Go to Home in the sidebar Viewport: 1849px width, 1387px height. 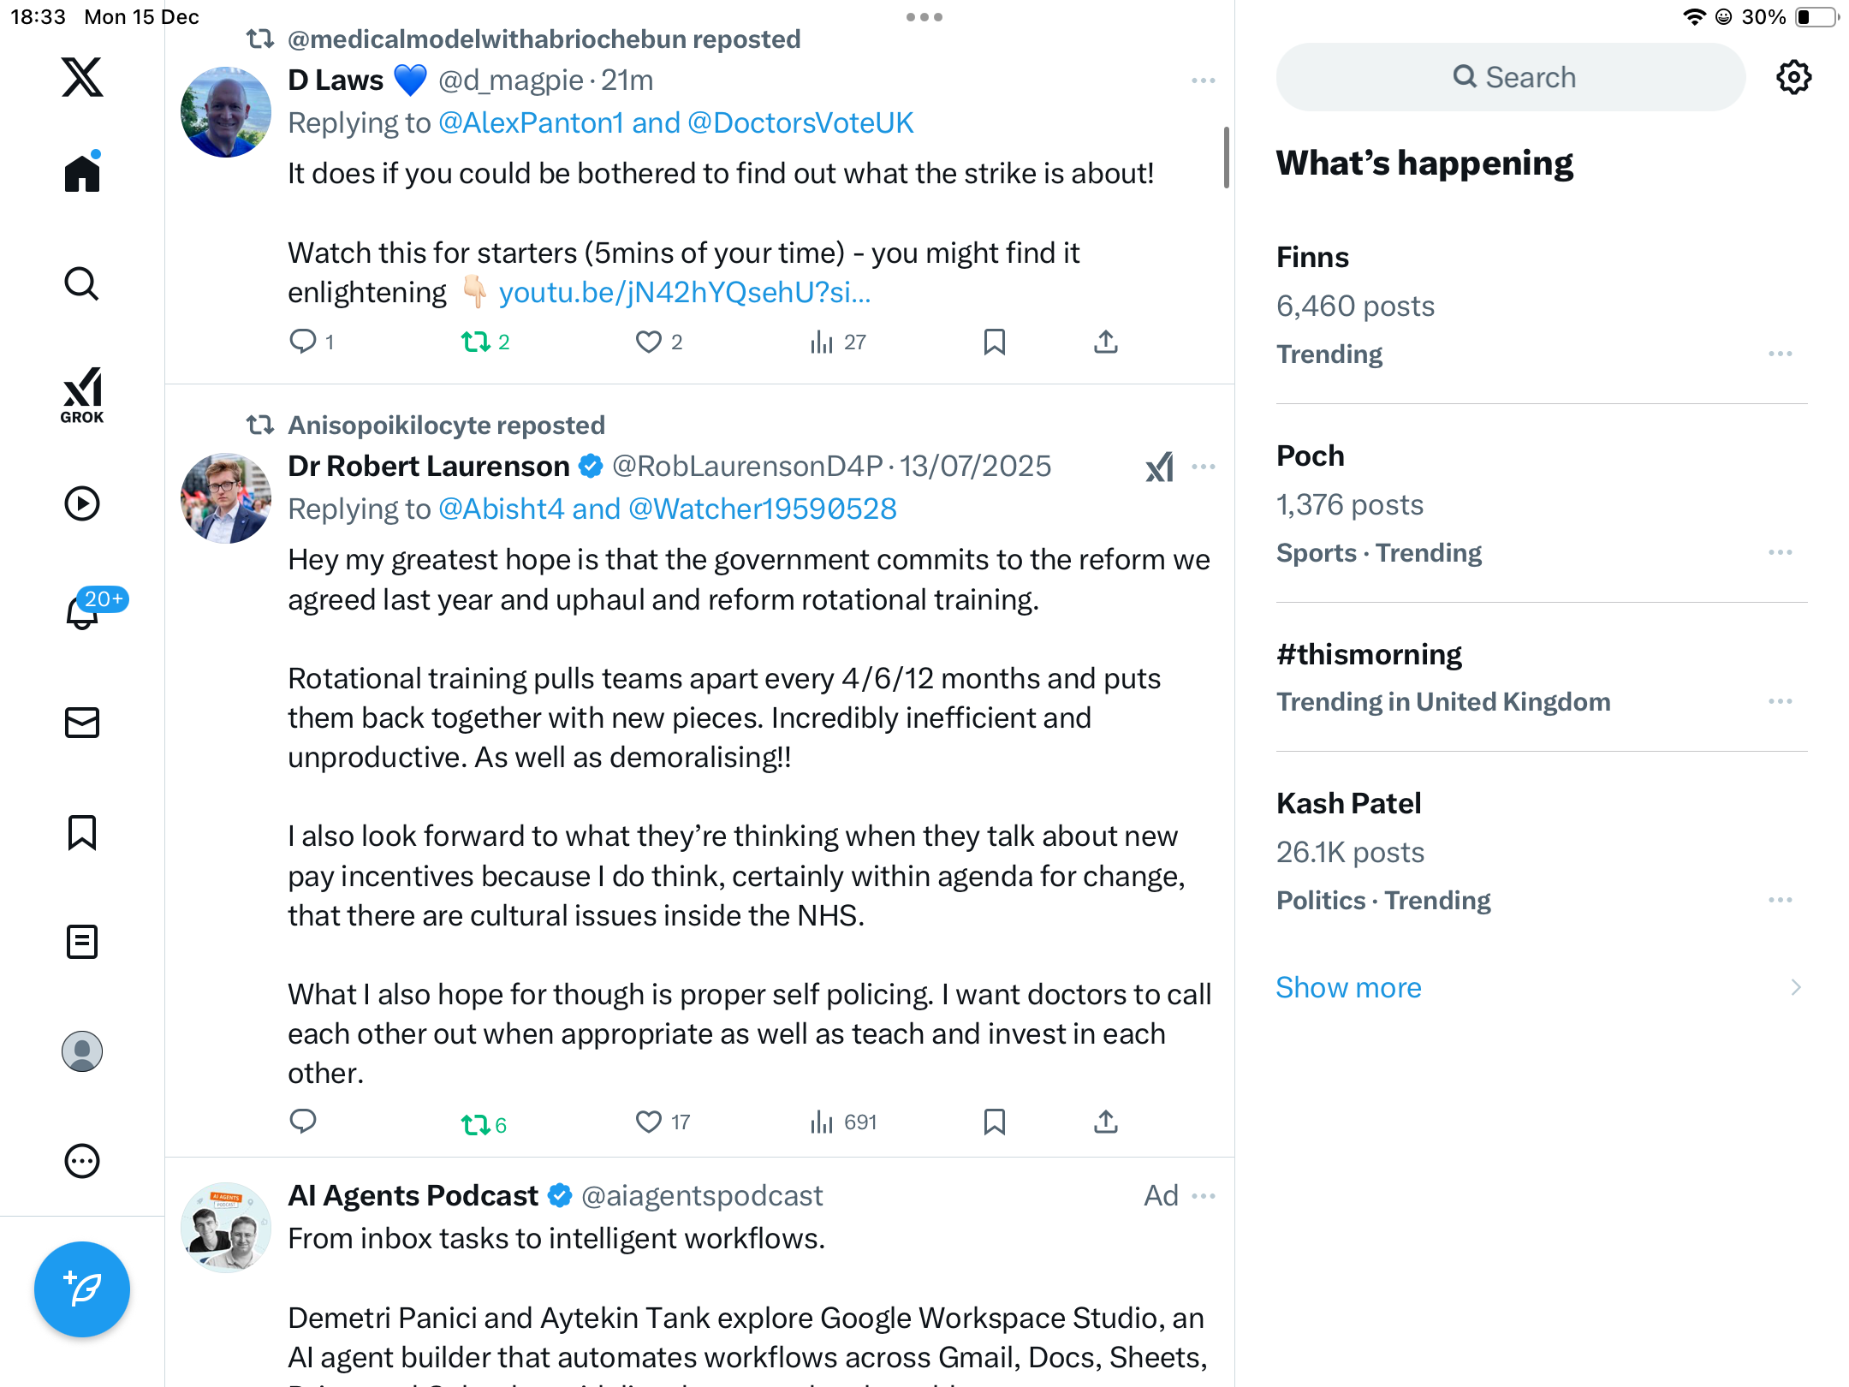coord(82,174)
